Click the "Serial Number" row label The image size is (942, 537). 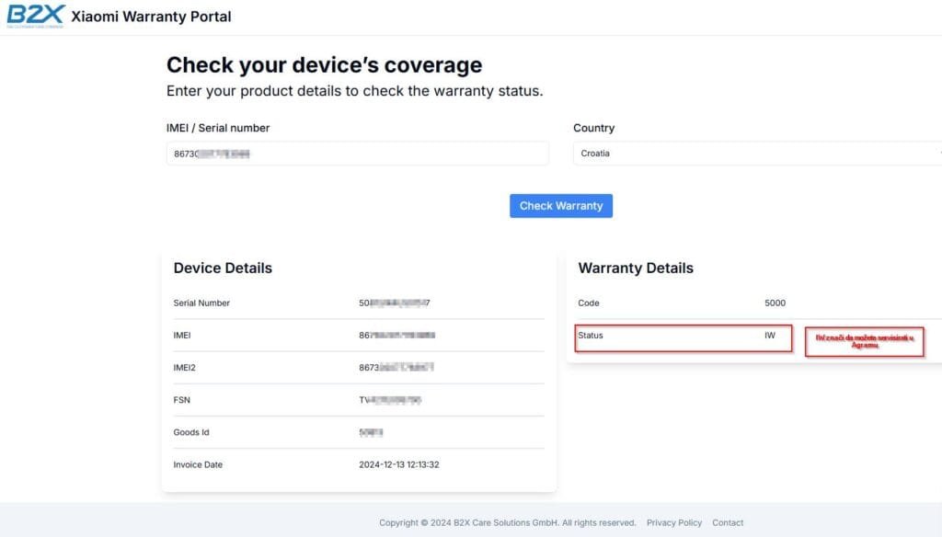tap(201, 303)
